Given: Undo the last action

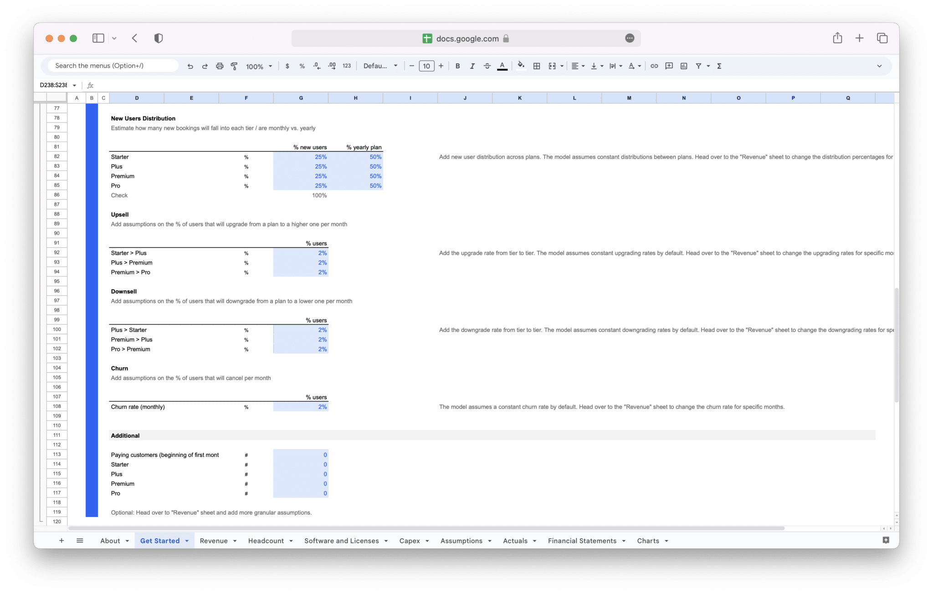Looking at the screenshot, I should coord(190,66).
